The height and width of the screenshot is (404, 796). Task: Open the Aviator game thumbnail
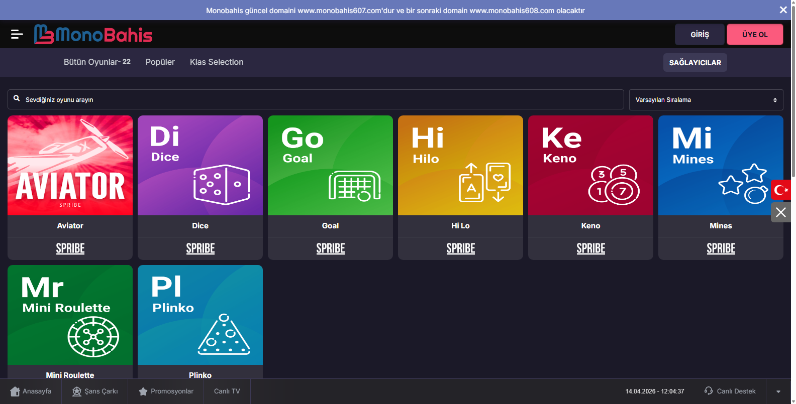[x=70, y=165]
